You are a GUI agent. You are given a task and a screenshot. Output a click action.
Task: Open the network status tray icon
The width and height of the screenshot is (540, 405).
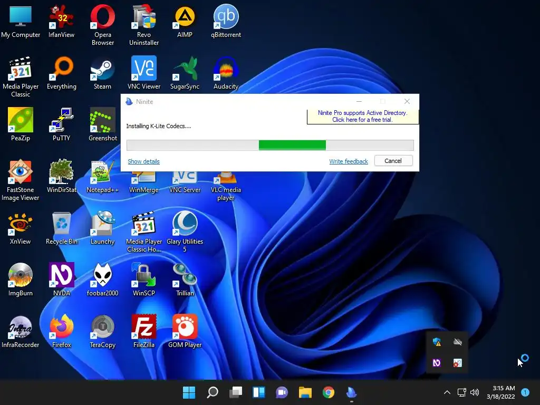tap(461, 392)
